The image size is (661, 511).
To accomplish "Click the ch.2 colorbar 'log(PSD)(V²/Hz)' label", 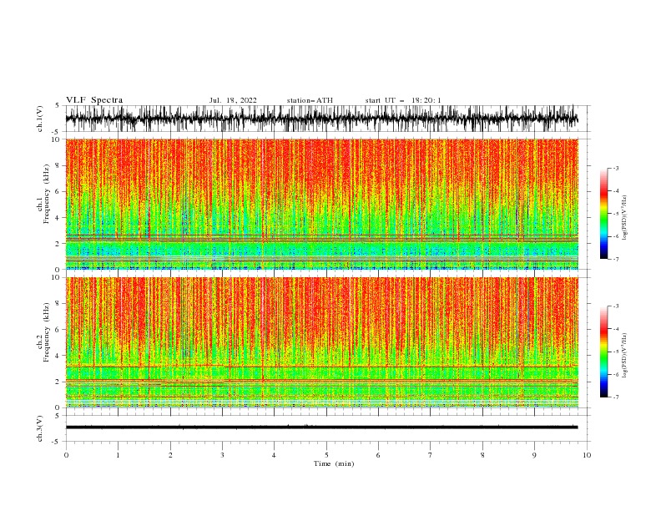I will click(625, 356).
